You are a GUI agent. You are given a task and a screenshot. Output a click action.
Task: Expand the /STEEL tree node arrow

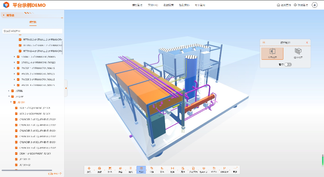click(x=9, y=91)
